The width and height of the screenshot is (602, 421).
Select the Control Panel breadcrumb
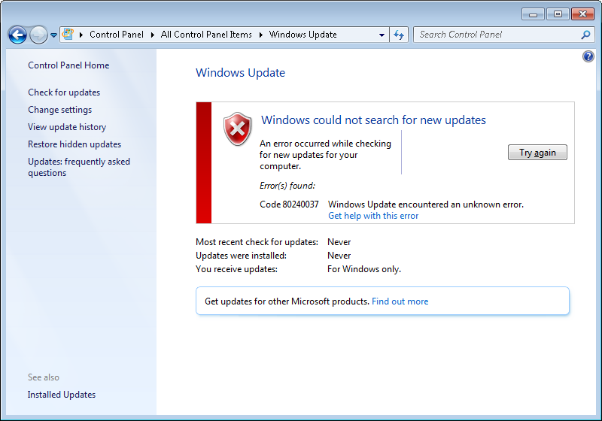[x=117, y=35]
